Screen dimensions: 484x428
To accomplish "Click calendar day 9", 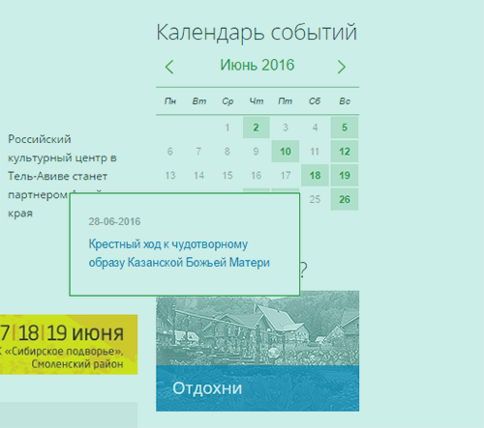I will tap(256, 152).
